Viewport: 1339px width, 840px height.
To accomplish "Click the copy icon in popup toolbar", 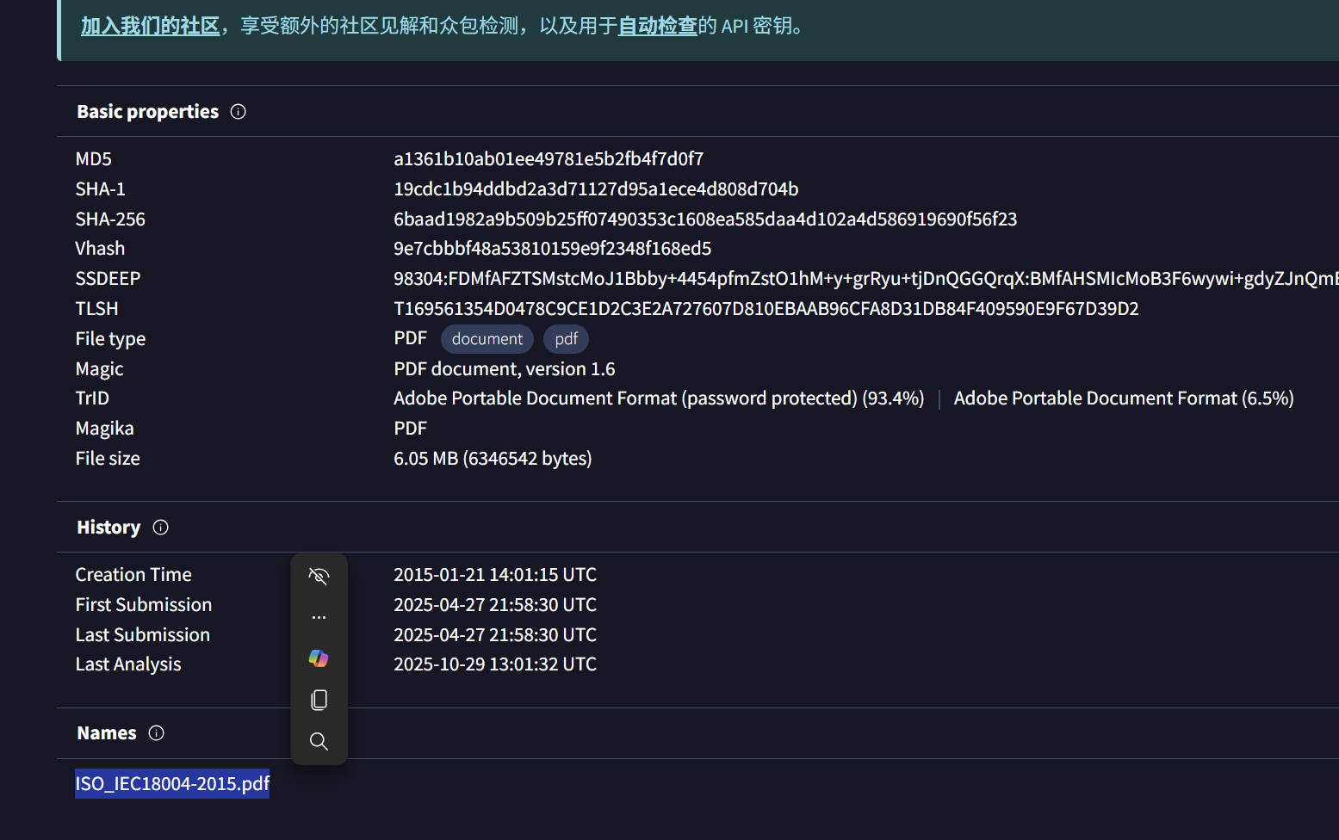I will (x=319, y=700).
